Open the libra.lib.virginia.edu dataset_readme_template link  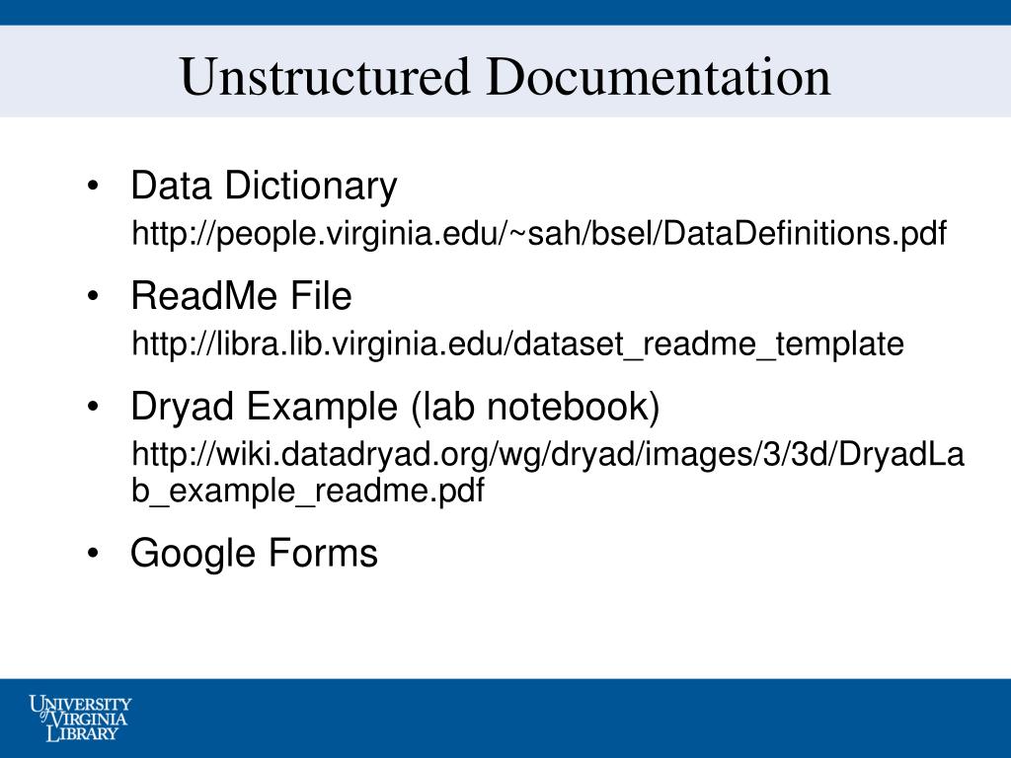[x=517, y=343]
